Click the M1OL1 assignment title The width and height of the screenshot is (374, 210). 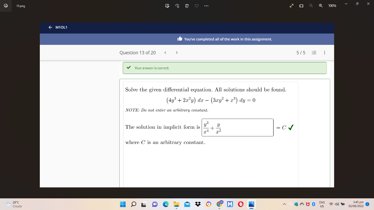[61, 27]
